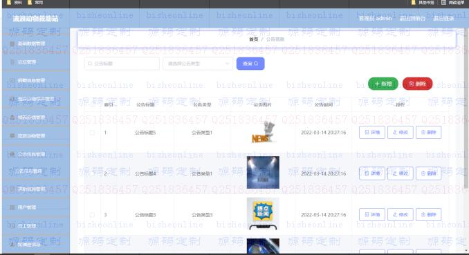Click 修改 pencil button for row 1
Image resolution: width=469 pixels, height=255 pixels.
coord(401,133)
